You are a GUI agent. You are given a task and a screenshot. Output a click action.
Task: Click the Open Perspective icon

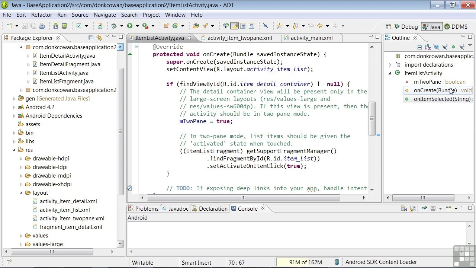388,26
